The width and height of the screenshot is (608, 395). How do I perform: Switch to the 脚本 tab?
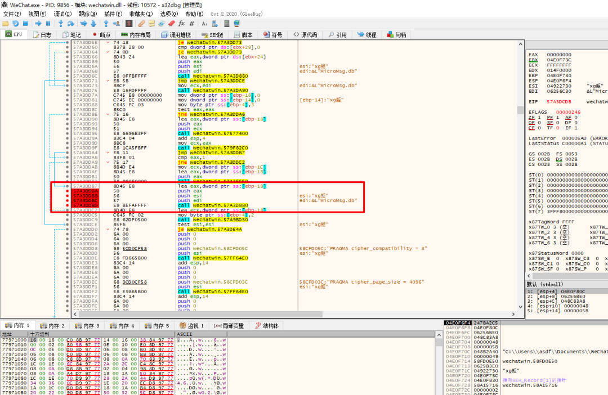pyautogui.click(x=244, y=35)
